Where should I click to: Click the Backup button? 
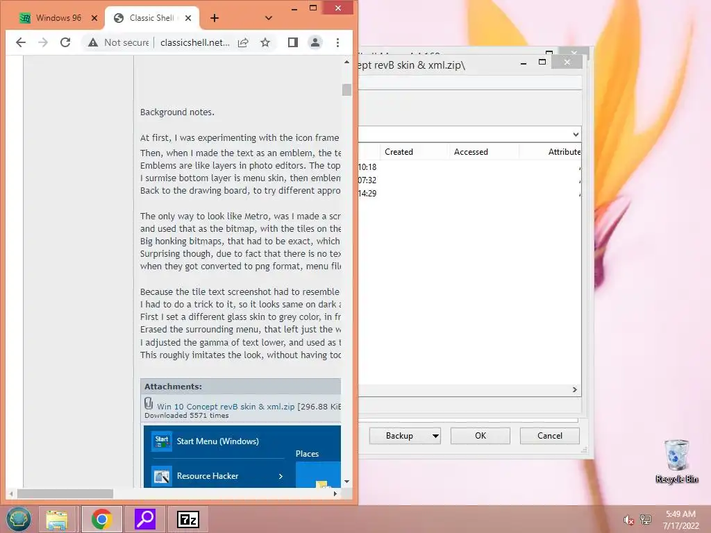399,436
